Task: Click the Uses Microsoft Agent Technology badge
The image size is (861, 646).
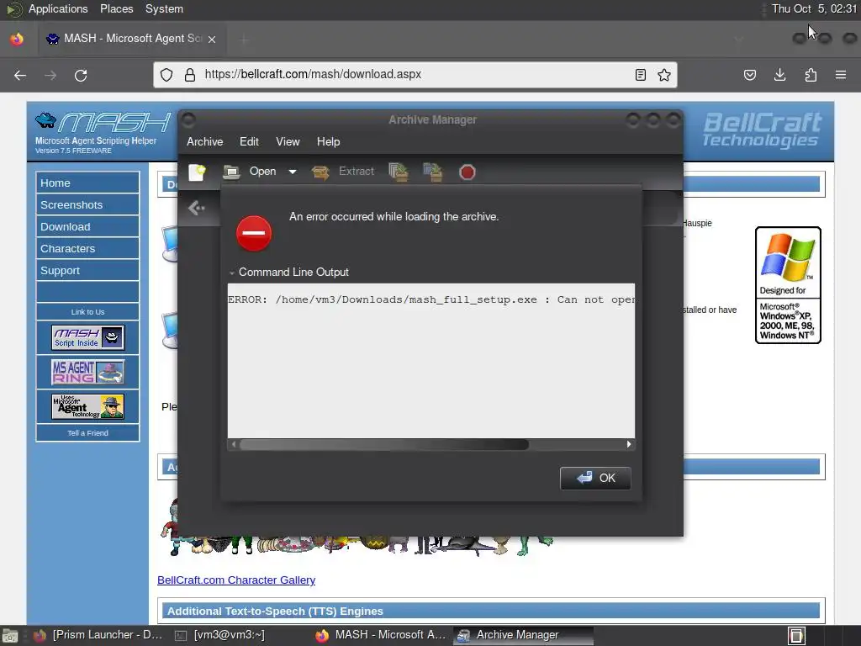Action: tap(87, 406)
